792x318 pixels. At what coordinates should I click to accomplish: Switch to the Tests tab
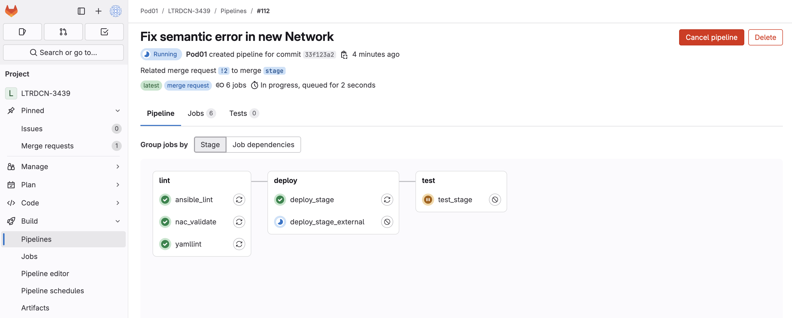(244, 113)
